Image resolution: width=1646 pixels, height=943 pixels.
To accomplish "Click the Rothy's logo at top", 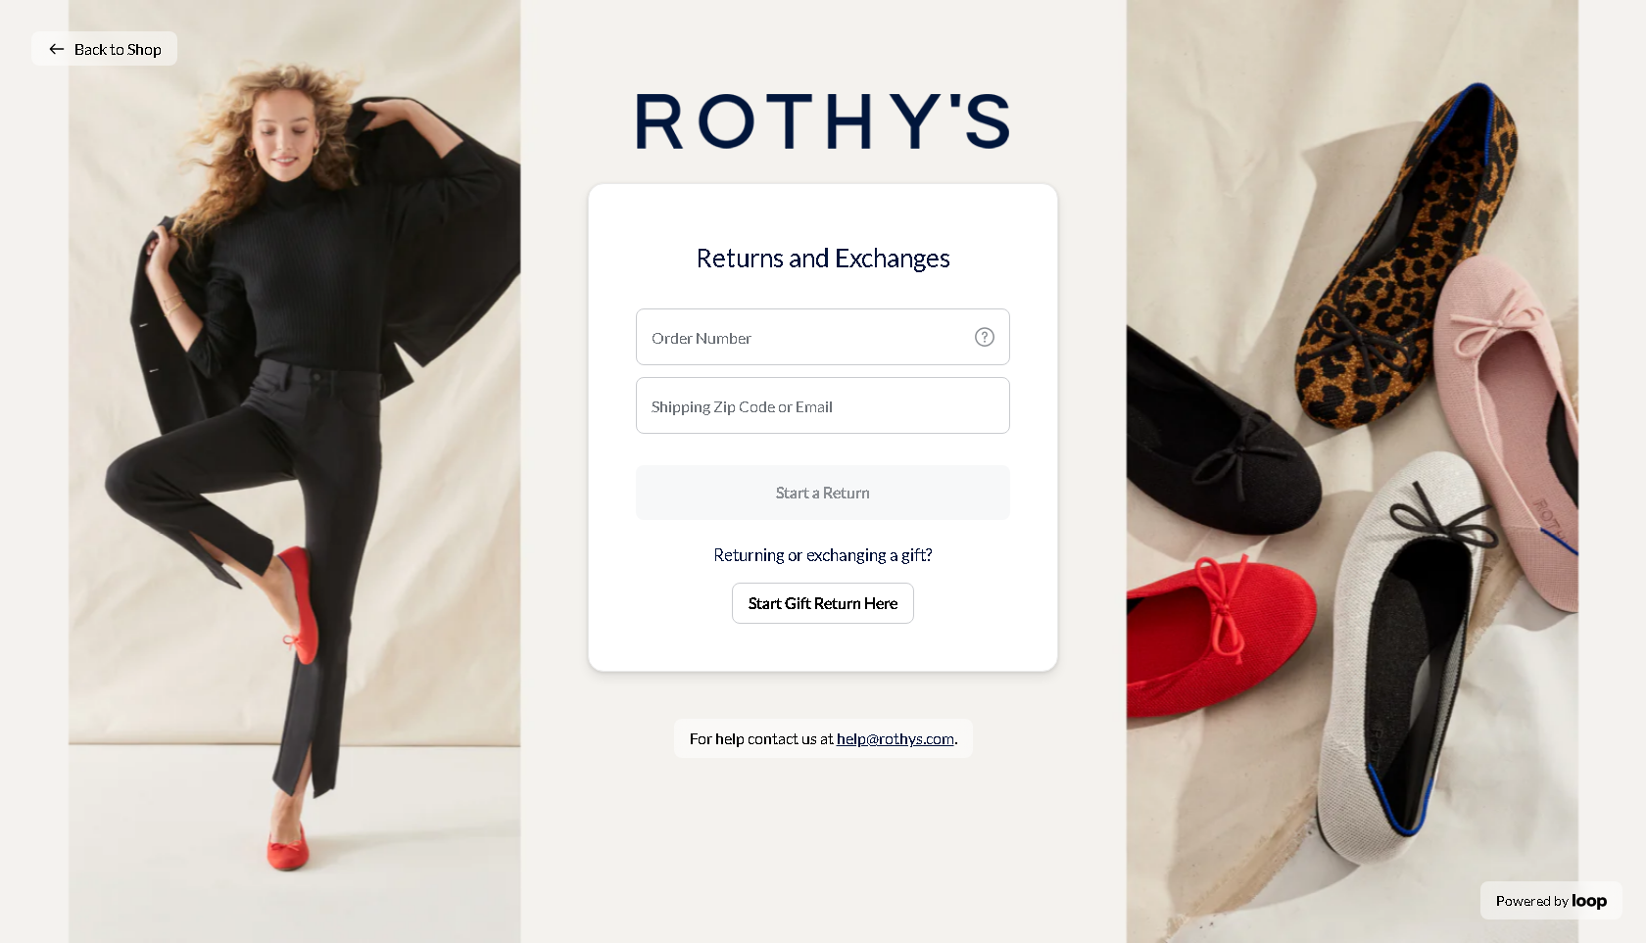I will pos(823,121).
